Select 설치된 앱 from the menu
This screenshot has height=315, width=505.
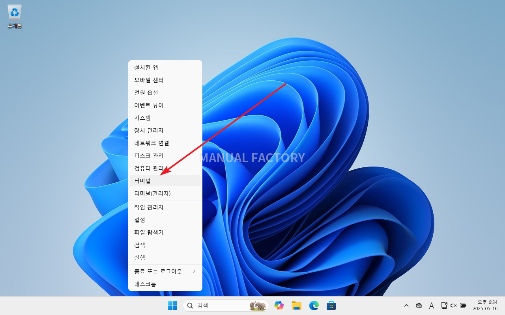point(165,68)
